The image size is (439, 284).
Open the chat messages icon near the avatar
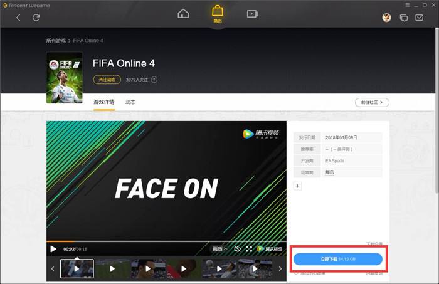coord(403,18)
